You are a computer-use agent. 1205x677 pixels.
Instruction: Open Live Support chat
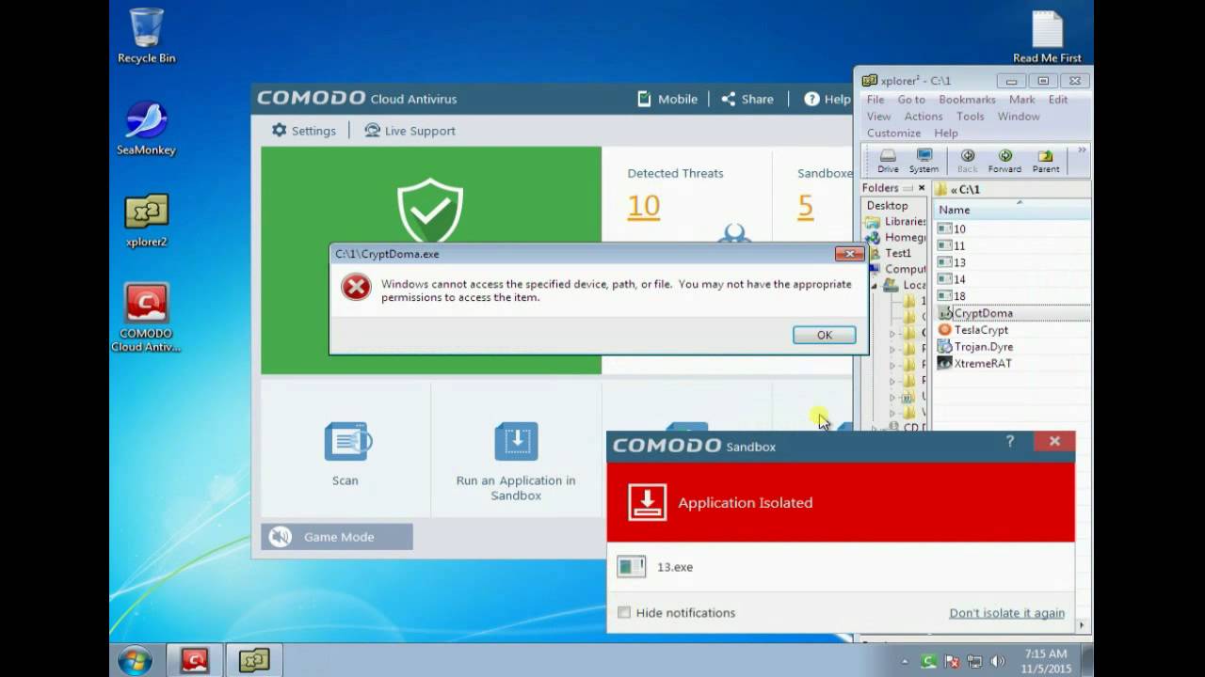(x=410, y=131)
